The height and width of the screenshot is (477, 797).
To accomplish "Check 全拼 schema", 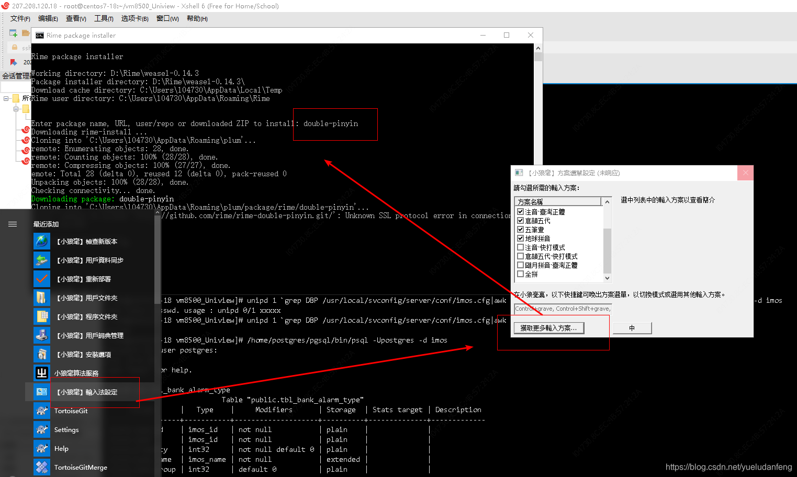I will pyautogui.click(x=520, y=274).
